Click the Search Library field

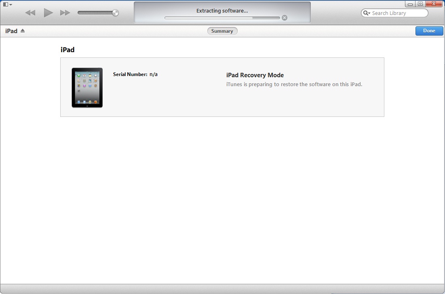click(394, 13)
